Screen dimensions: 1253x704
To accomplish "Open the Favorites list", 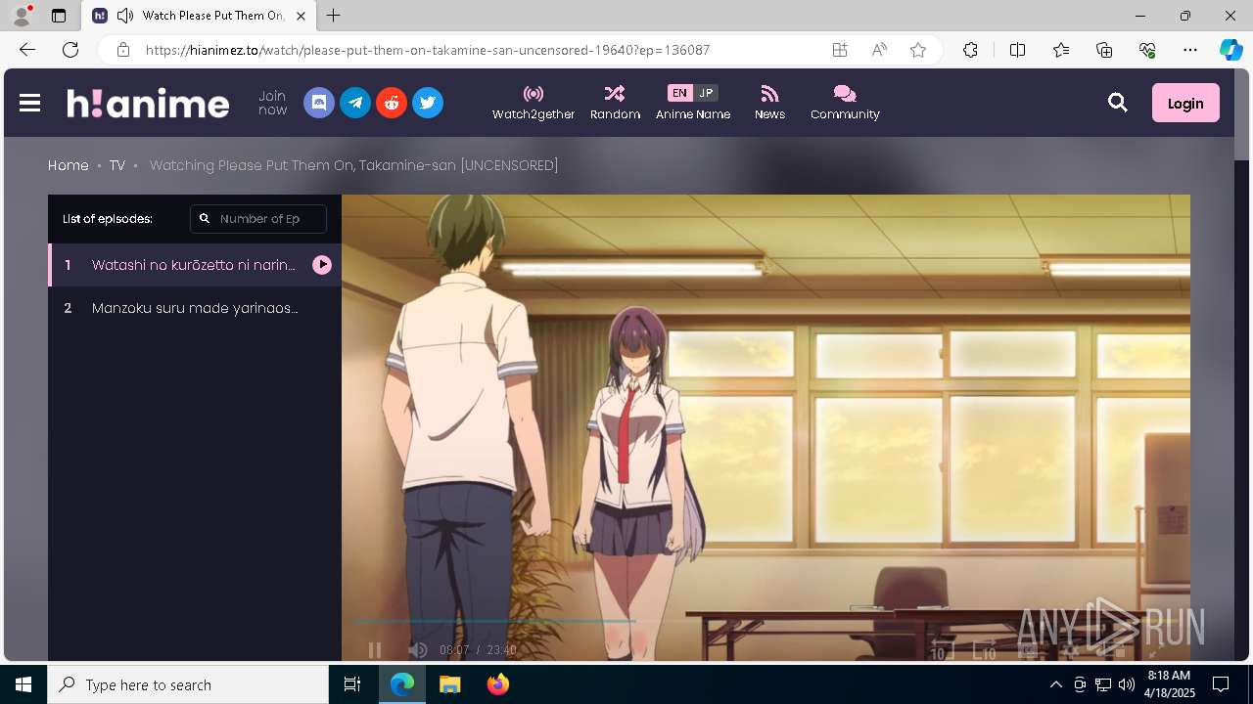I will pos(1061,50).
